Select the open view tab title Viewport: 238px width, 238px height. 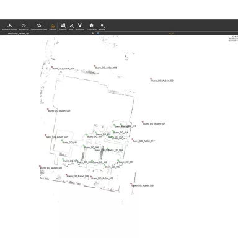(x=18, y=33)
